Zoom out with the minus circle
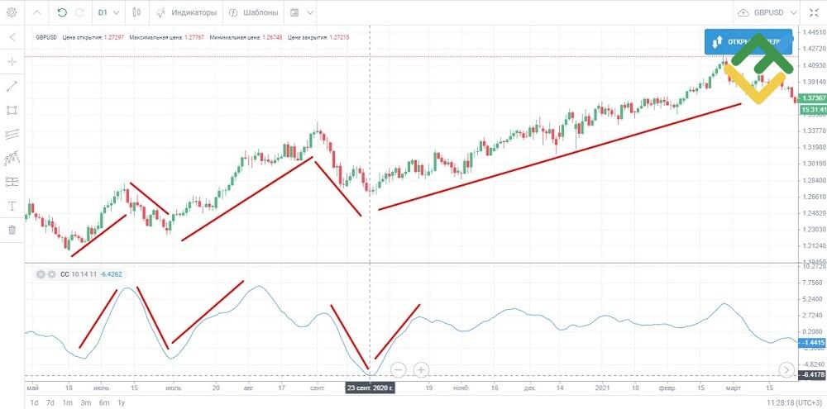The width and height of the screenshot is (827, 409). pos(399,370)
